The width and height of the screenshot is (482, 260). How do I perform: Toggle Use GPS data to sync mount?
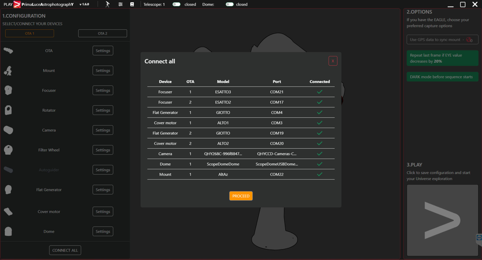click(442, 40)
